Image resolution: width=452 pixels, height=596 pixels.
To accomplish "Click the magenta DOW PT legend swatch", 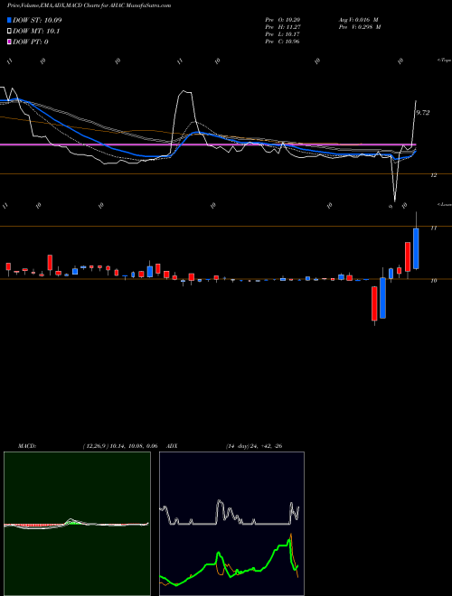I will click(9, 42).
